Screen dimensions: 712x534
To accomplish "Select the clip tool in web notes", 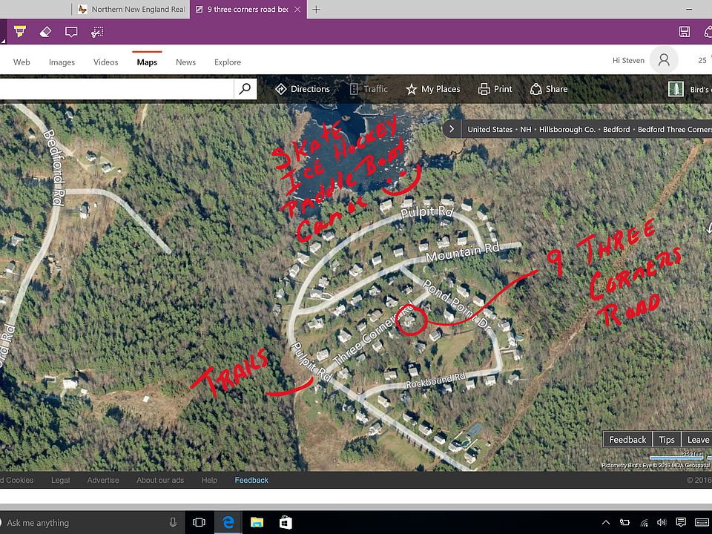I will [x=97, y=32].
